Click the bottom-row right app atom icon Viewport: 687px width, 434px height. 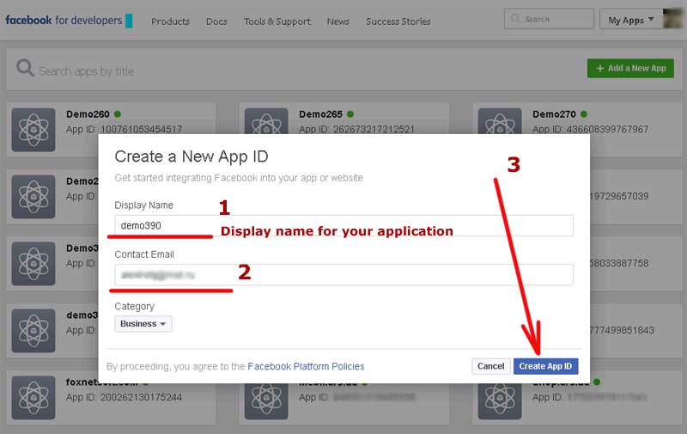point(500,401)
